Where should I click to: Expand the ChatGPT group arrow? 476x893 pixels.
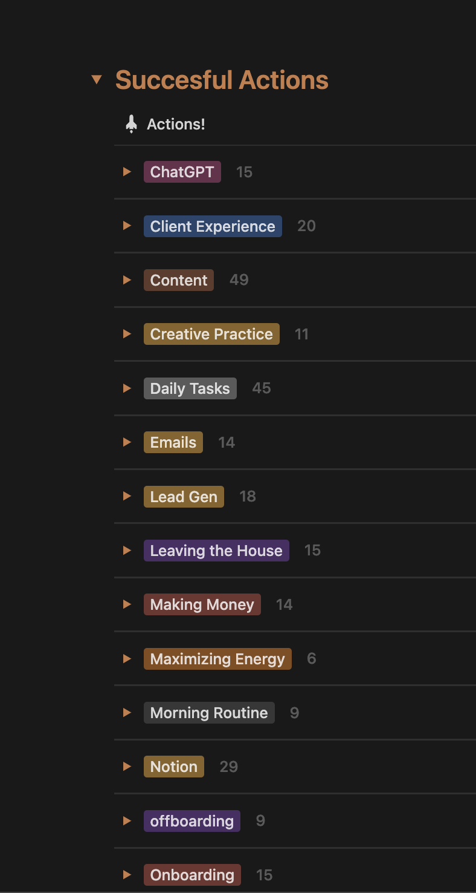pos(127,172)
